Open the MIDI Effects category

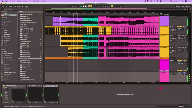(7, 38)
